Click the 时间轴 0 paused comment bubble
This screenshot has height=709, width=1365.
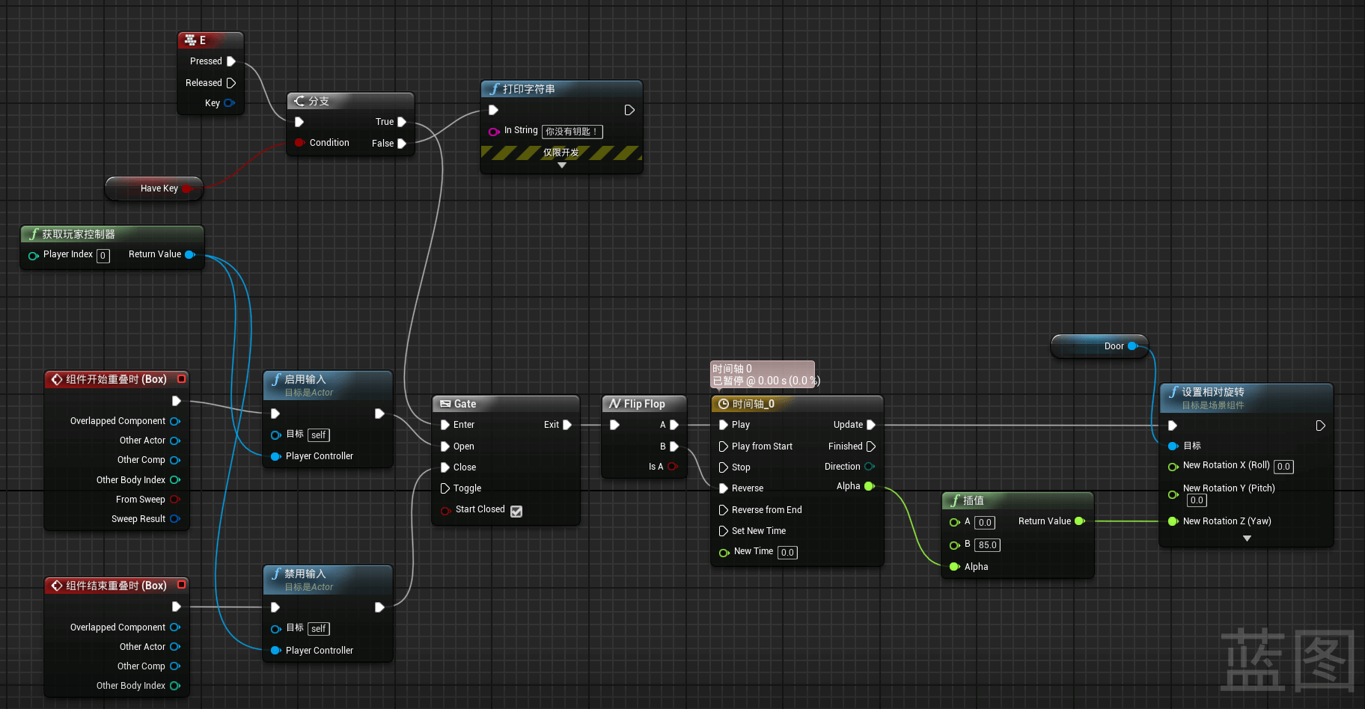[763, 375]
